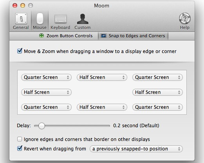The height and width of the screenshot is (163, 204).
Task: Enable Ignore edges bordering other displays
Action: click(20, 139)
